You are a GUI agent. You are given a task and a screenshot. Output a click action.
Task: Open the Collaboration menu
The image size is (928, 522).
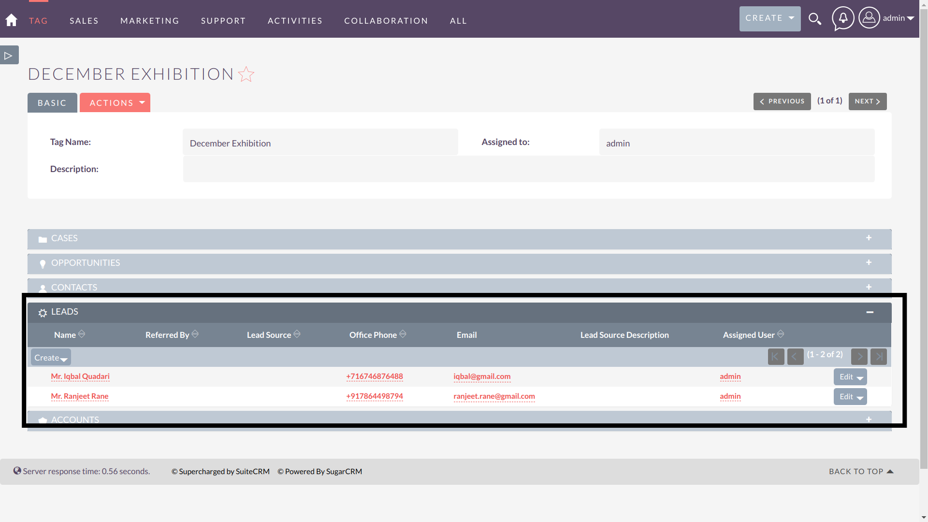click(386, 21)
